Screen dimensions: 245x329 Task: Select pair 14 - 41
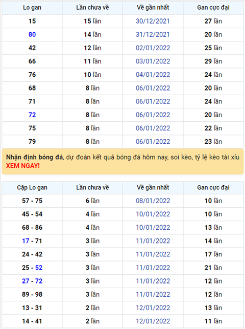32,321
